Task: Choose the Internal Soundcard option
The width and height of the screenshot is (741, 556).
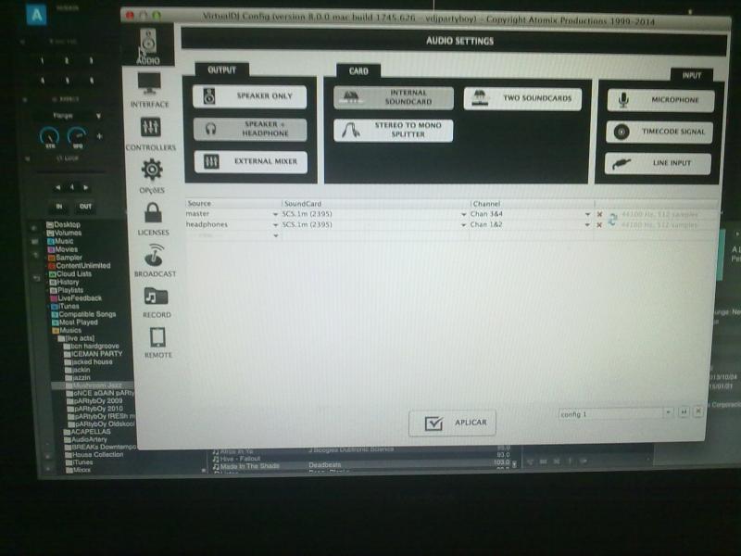Action: [x=393, y=97]
